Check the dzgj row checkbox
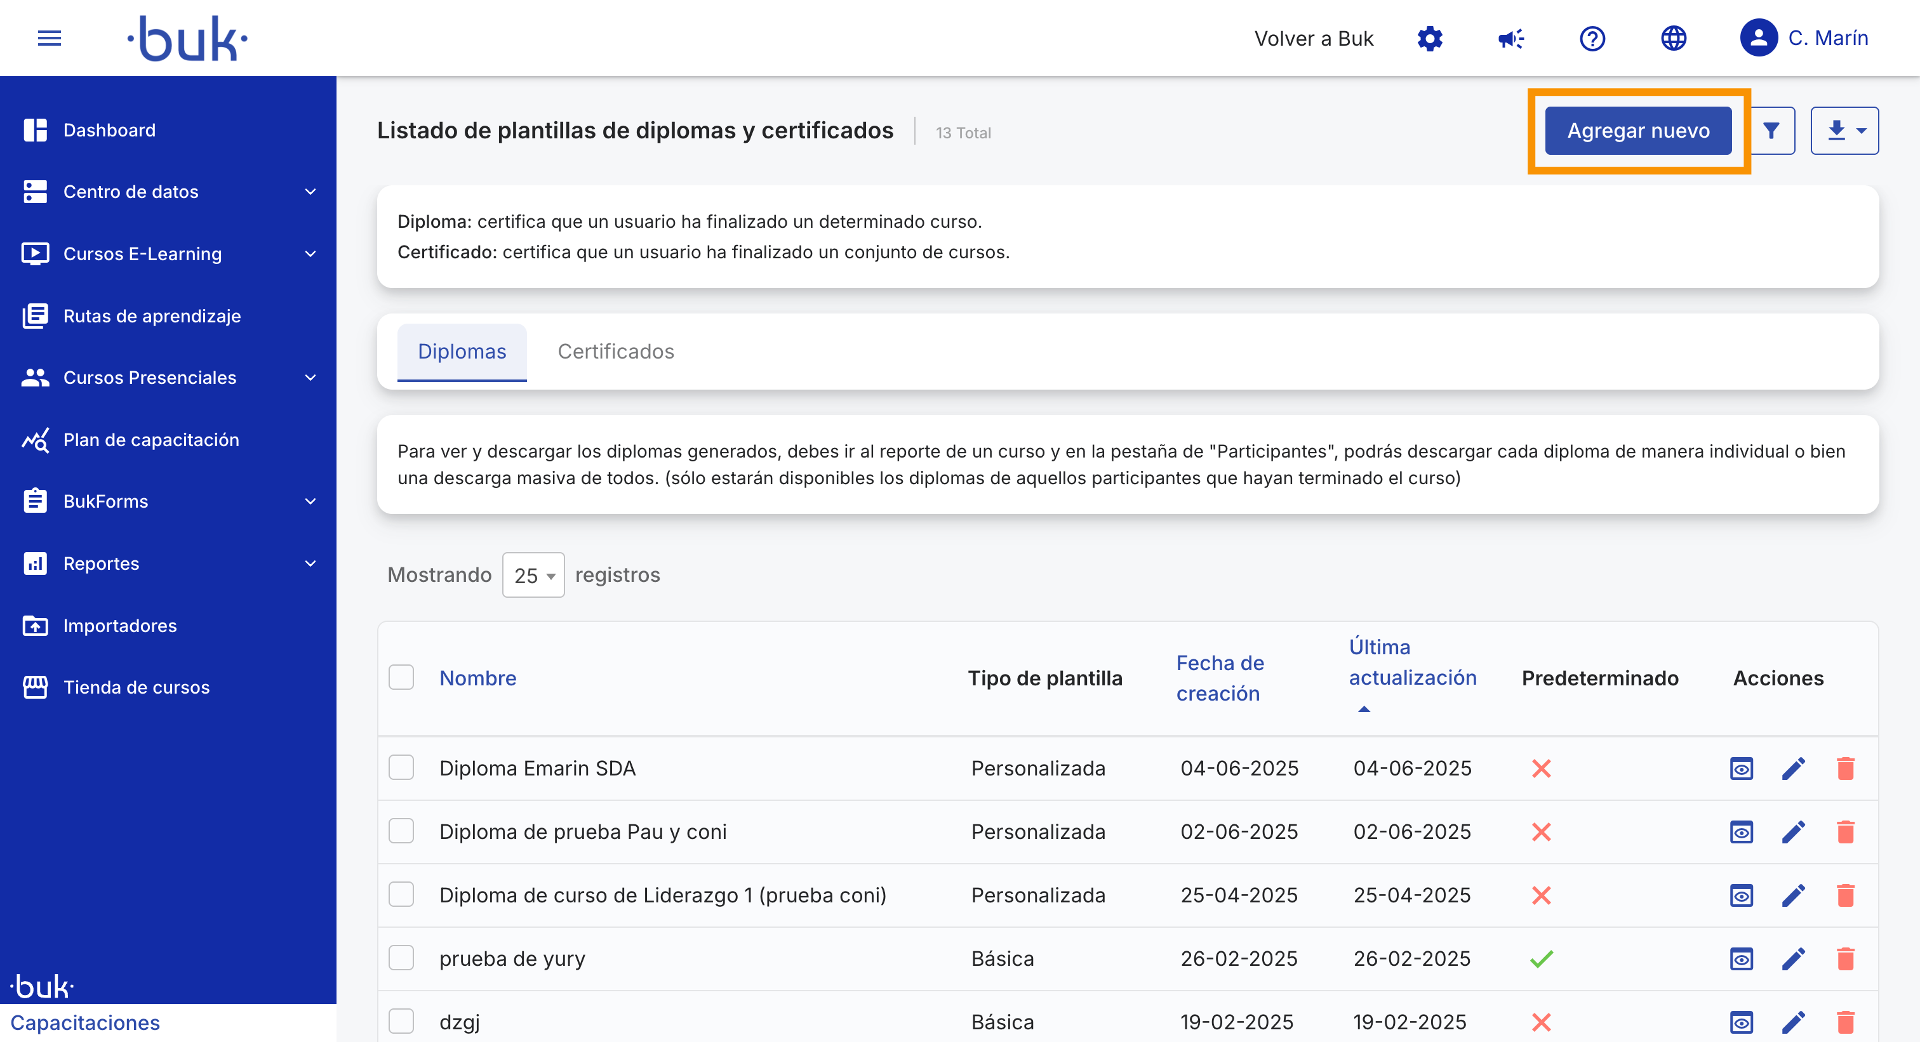 click(x=401, y=1020)
